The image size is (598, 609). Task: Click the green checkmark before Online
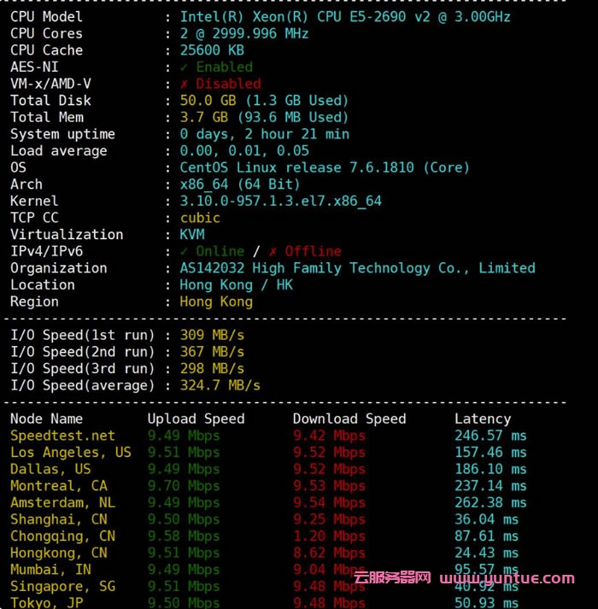click(185, 251)
